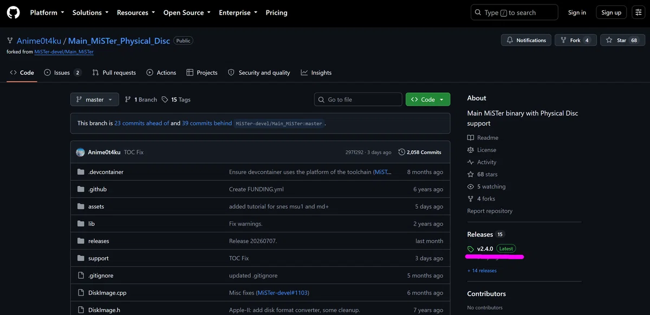The width and height of the screenshot is (650, 315).
Task: Open Anime0t4ku avatar in latest commit row
Action: [x=81, y=152]
